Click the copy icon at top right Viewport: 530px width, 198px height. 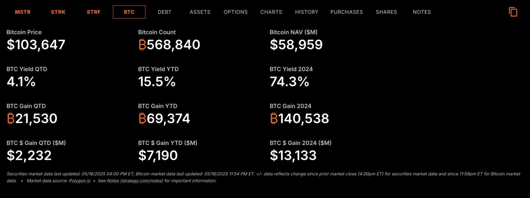(513, 12)
